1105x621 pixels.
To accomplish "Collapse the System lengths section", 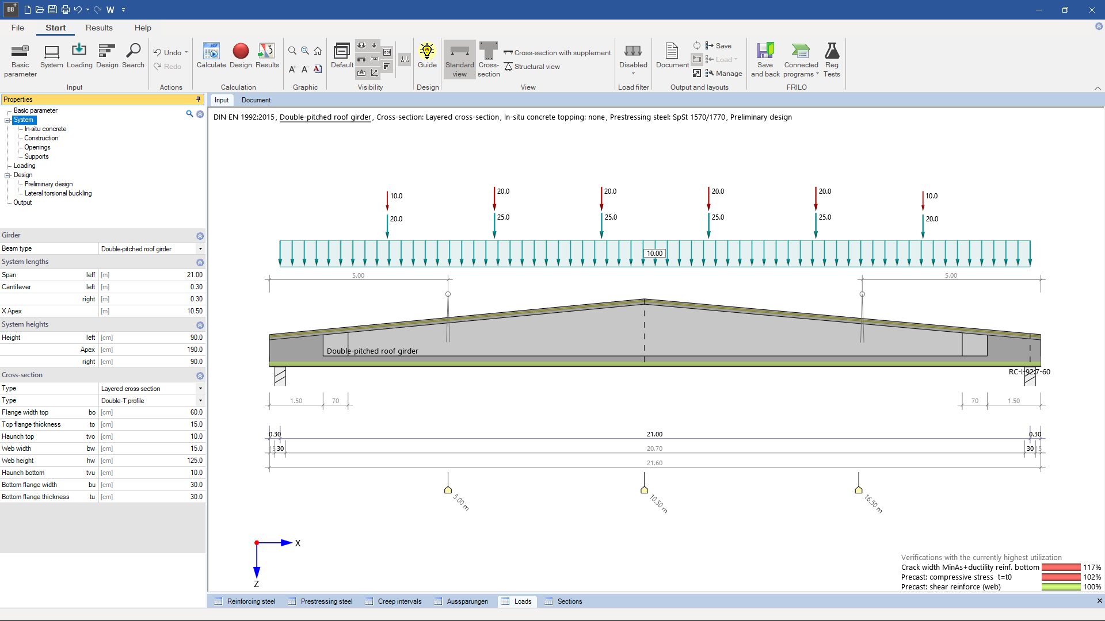I will (200, 262).
